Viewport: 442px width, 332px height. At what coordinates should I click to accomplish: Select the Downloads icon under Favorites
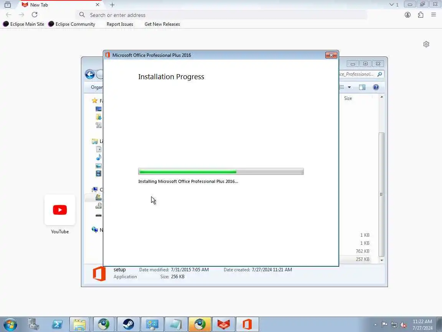[98, 117]
